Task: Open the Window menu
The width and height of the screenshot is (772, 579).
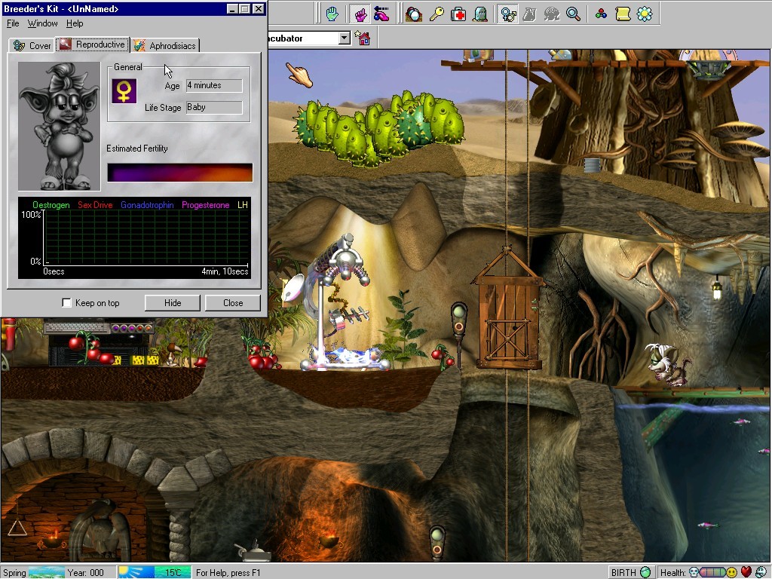Action: click(x=42, y=23)
